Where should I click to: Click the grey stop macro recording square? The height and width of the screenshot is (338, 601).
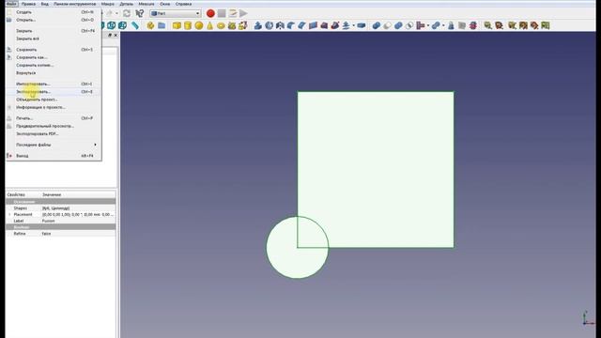[x=222, y=13]
